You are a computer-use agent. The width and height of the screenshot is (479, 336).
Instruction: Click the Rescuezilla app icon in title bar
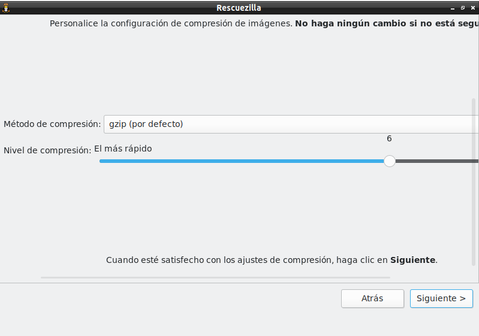coord(7,8)
